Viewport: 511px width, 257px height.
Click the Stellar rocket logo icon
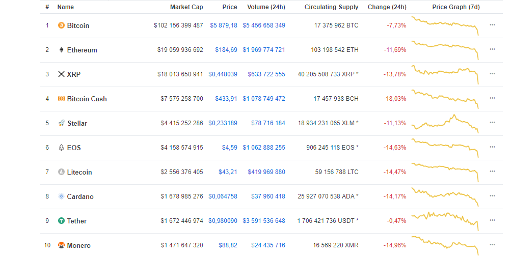point(61,123)
